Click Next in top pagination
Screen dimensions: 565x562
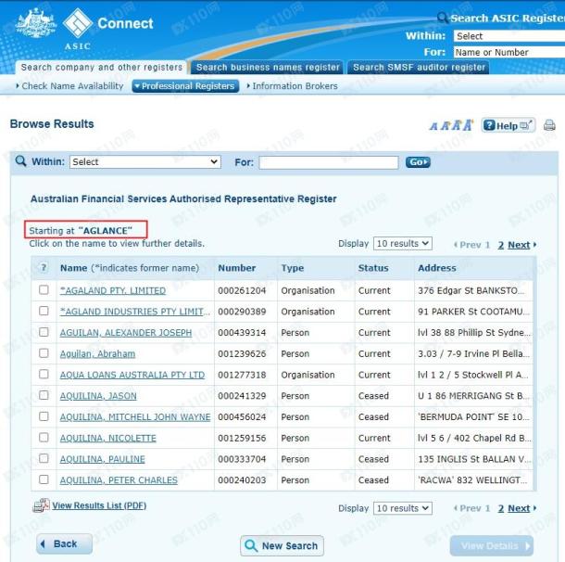pyautogui.click(x=519, y=245)
